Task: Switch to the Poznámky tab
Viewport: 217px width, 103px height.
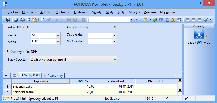Action: [x=53, y=76]
